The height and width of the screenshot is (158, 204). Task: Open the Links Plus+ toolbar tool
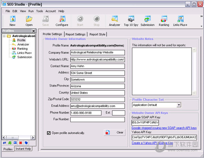click(x=180, y=21)
